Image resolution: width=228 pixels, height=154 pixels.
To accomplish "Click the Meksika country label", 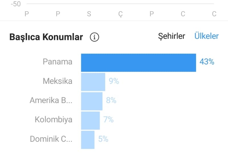I will pyautogui.click(x=58, y=81).
